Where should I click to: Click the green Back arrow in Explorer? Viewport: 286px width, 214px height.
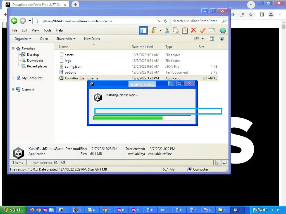(14, 21)
